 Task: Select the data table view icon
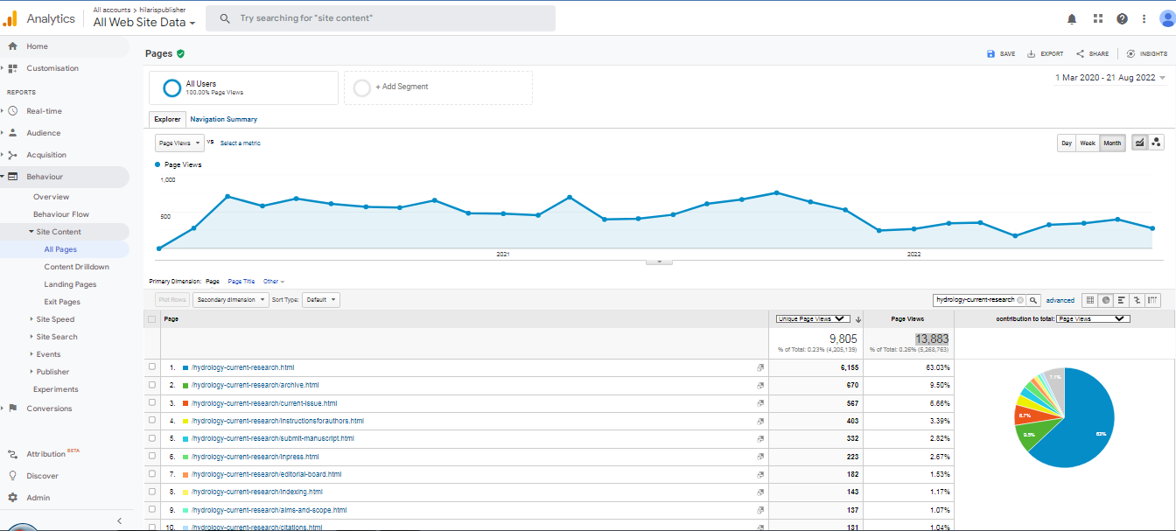(1090, 300)
